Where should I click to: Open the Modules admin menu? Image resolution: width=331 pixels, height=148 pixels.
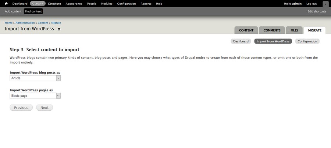[107, 4]
